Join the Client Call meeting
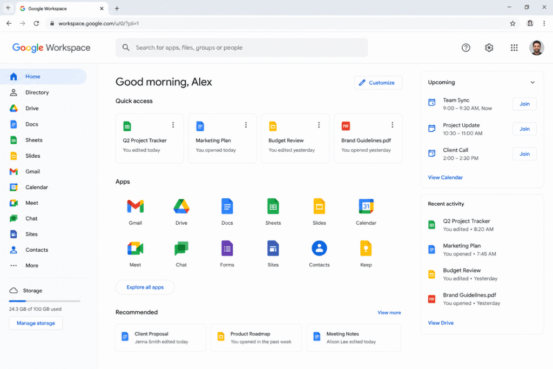The width and height of the screenshot is (553, 369). 524,154
